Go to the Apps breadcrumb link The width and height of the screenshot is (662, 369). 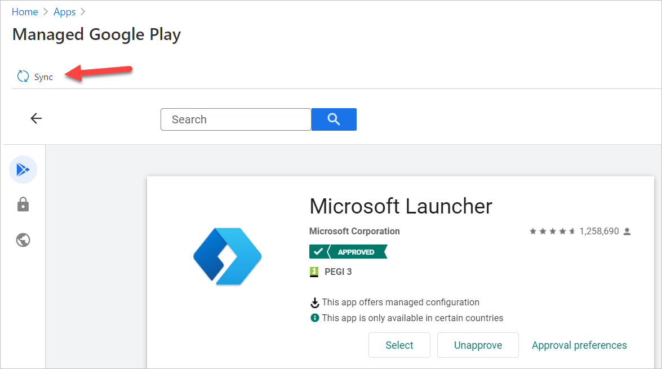click(x=65, y=12)
